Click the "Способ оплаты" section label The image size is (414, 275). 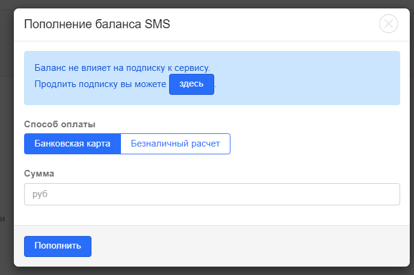pos(60,124)
